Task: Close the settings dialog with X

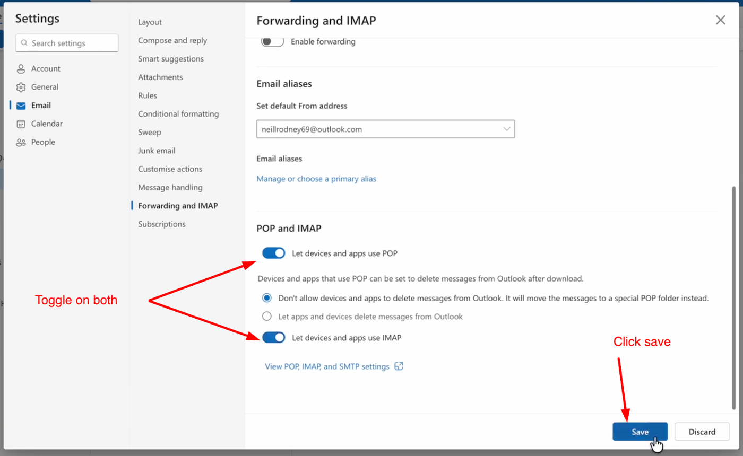Action: pyautogui.click(x=720, y=20)
